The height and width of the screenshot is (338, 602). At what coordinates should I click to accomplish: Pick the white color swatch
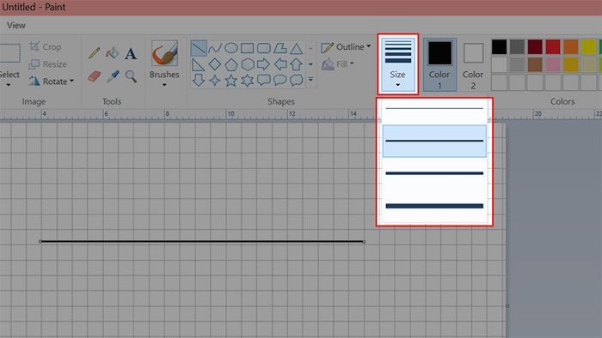coord(499,64)
